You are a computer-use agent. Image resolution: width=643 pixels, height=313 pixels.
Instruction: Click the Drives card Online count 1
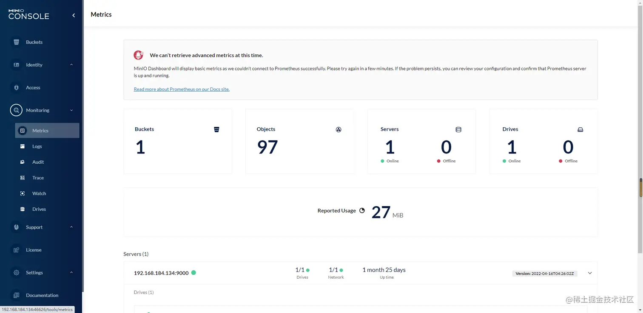coord(512,147)
